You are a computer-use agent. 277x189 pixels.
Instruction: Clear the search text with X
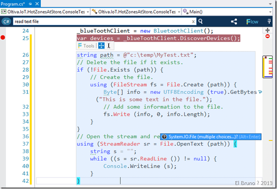point(193,21)
